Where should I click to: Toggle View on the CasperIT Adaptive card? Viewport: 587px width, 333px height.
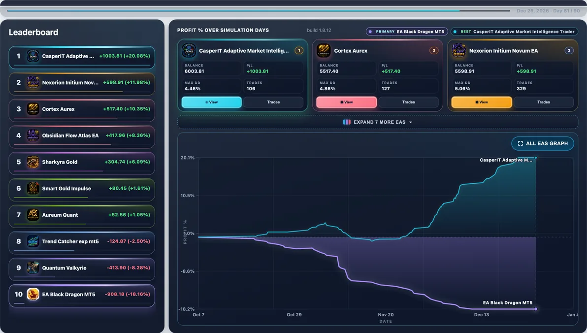[x=212, y=102]
